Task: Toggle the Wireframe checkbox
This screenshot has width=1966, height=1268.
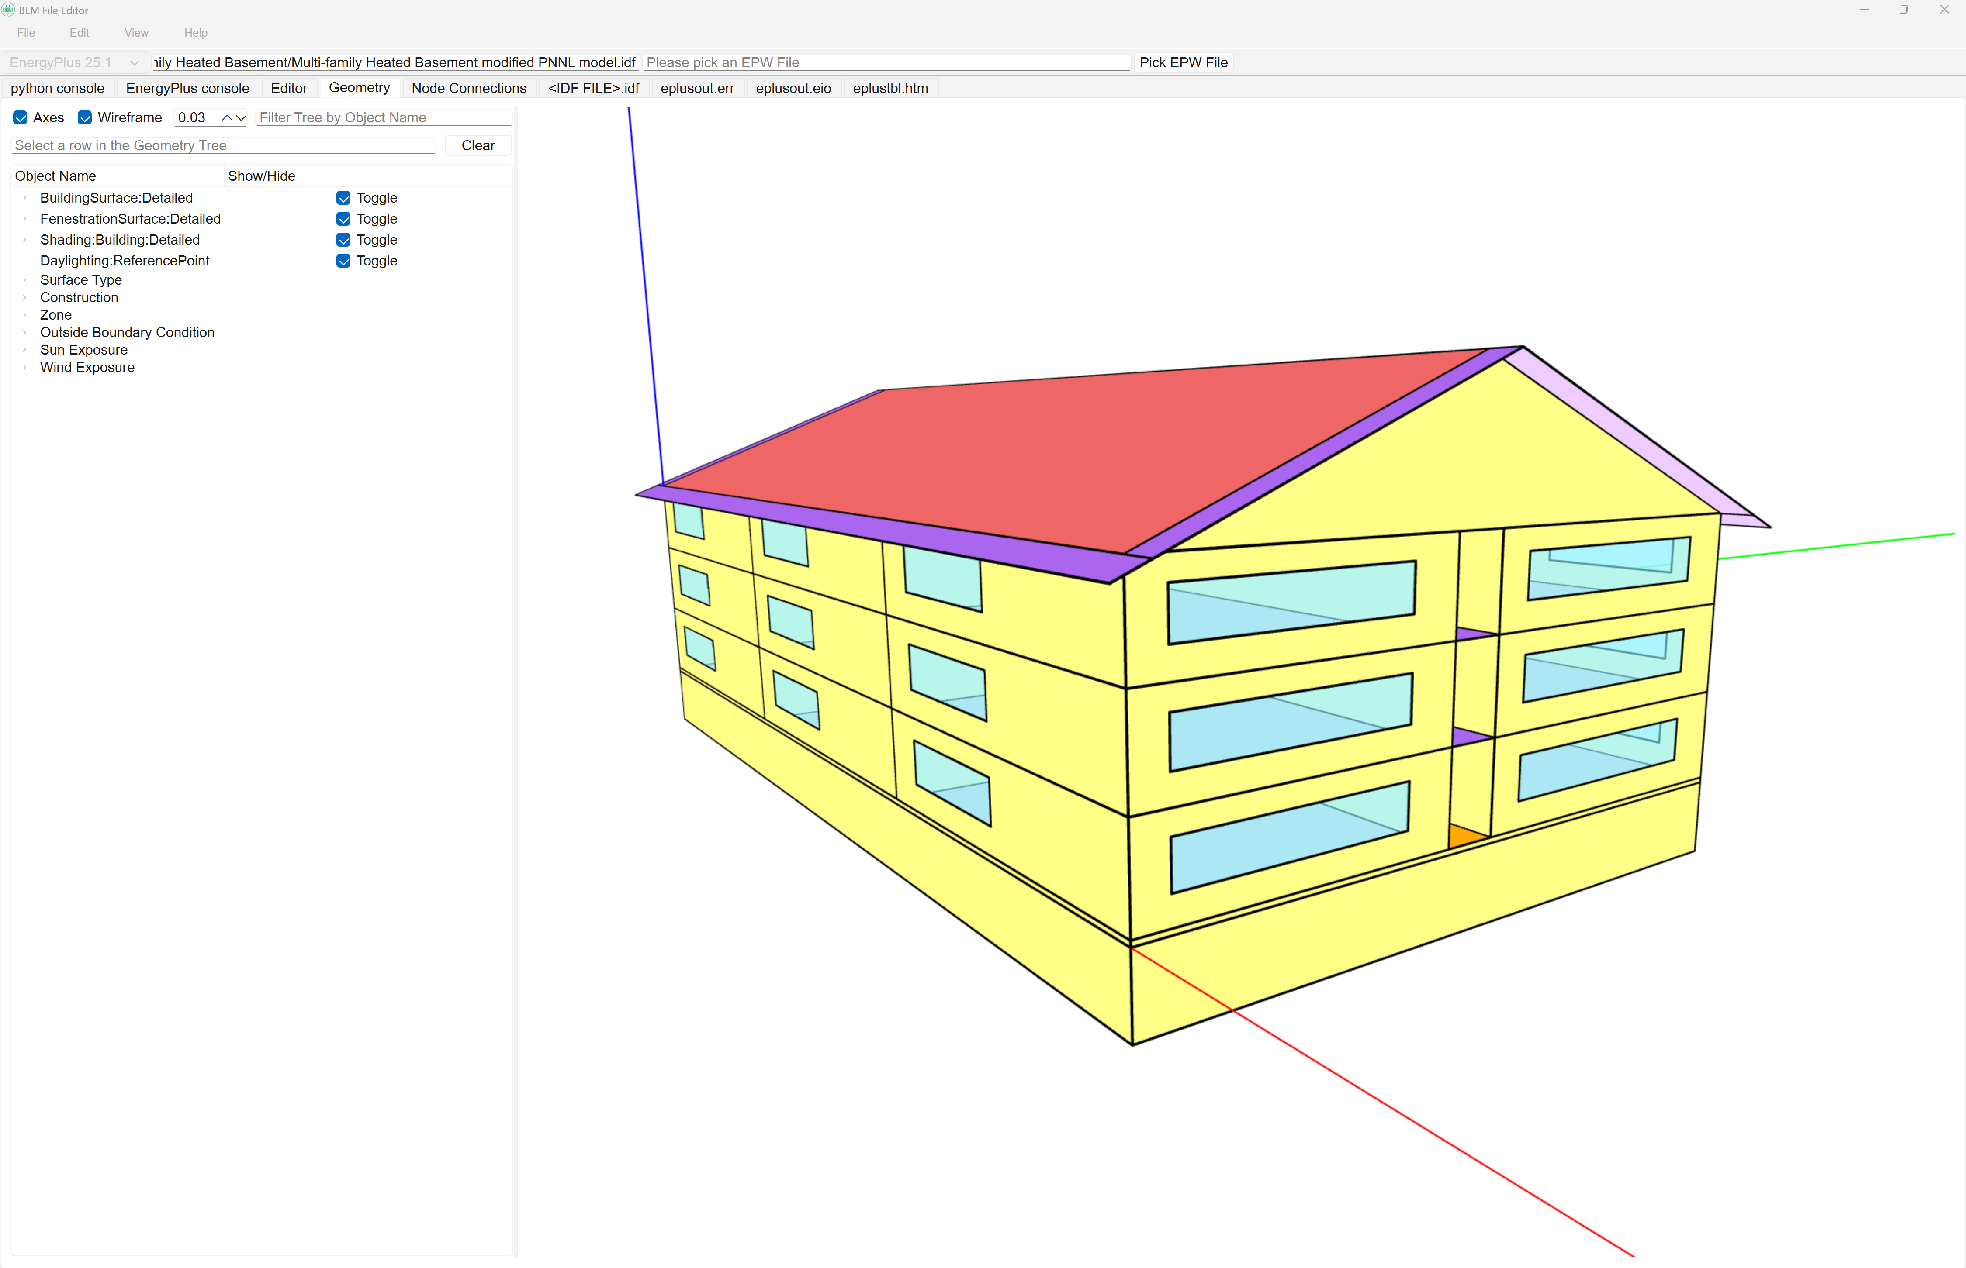Action: coord(85,118)
